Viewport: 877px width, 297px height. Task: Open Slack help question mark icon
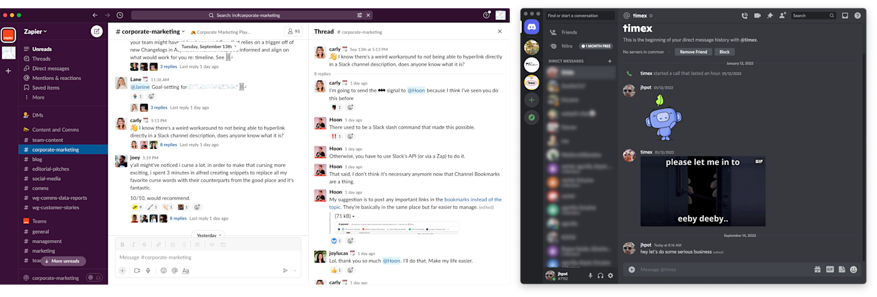tap(486, 15)
